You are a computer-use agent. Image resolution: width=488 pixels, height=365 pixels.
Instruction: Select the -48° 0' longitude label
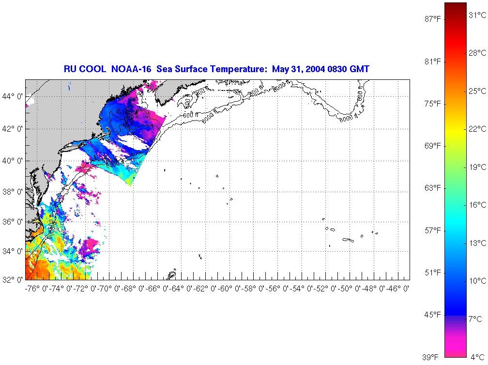point(373,289)
